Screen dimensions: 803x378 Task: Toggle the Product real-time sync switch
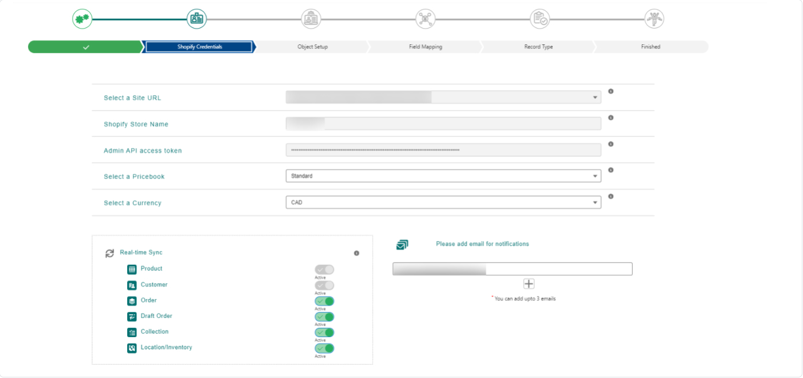pos(324,269)
